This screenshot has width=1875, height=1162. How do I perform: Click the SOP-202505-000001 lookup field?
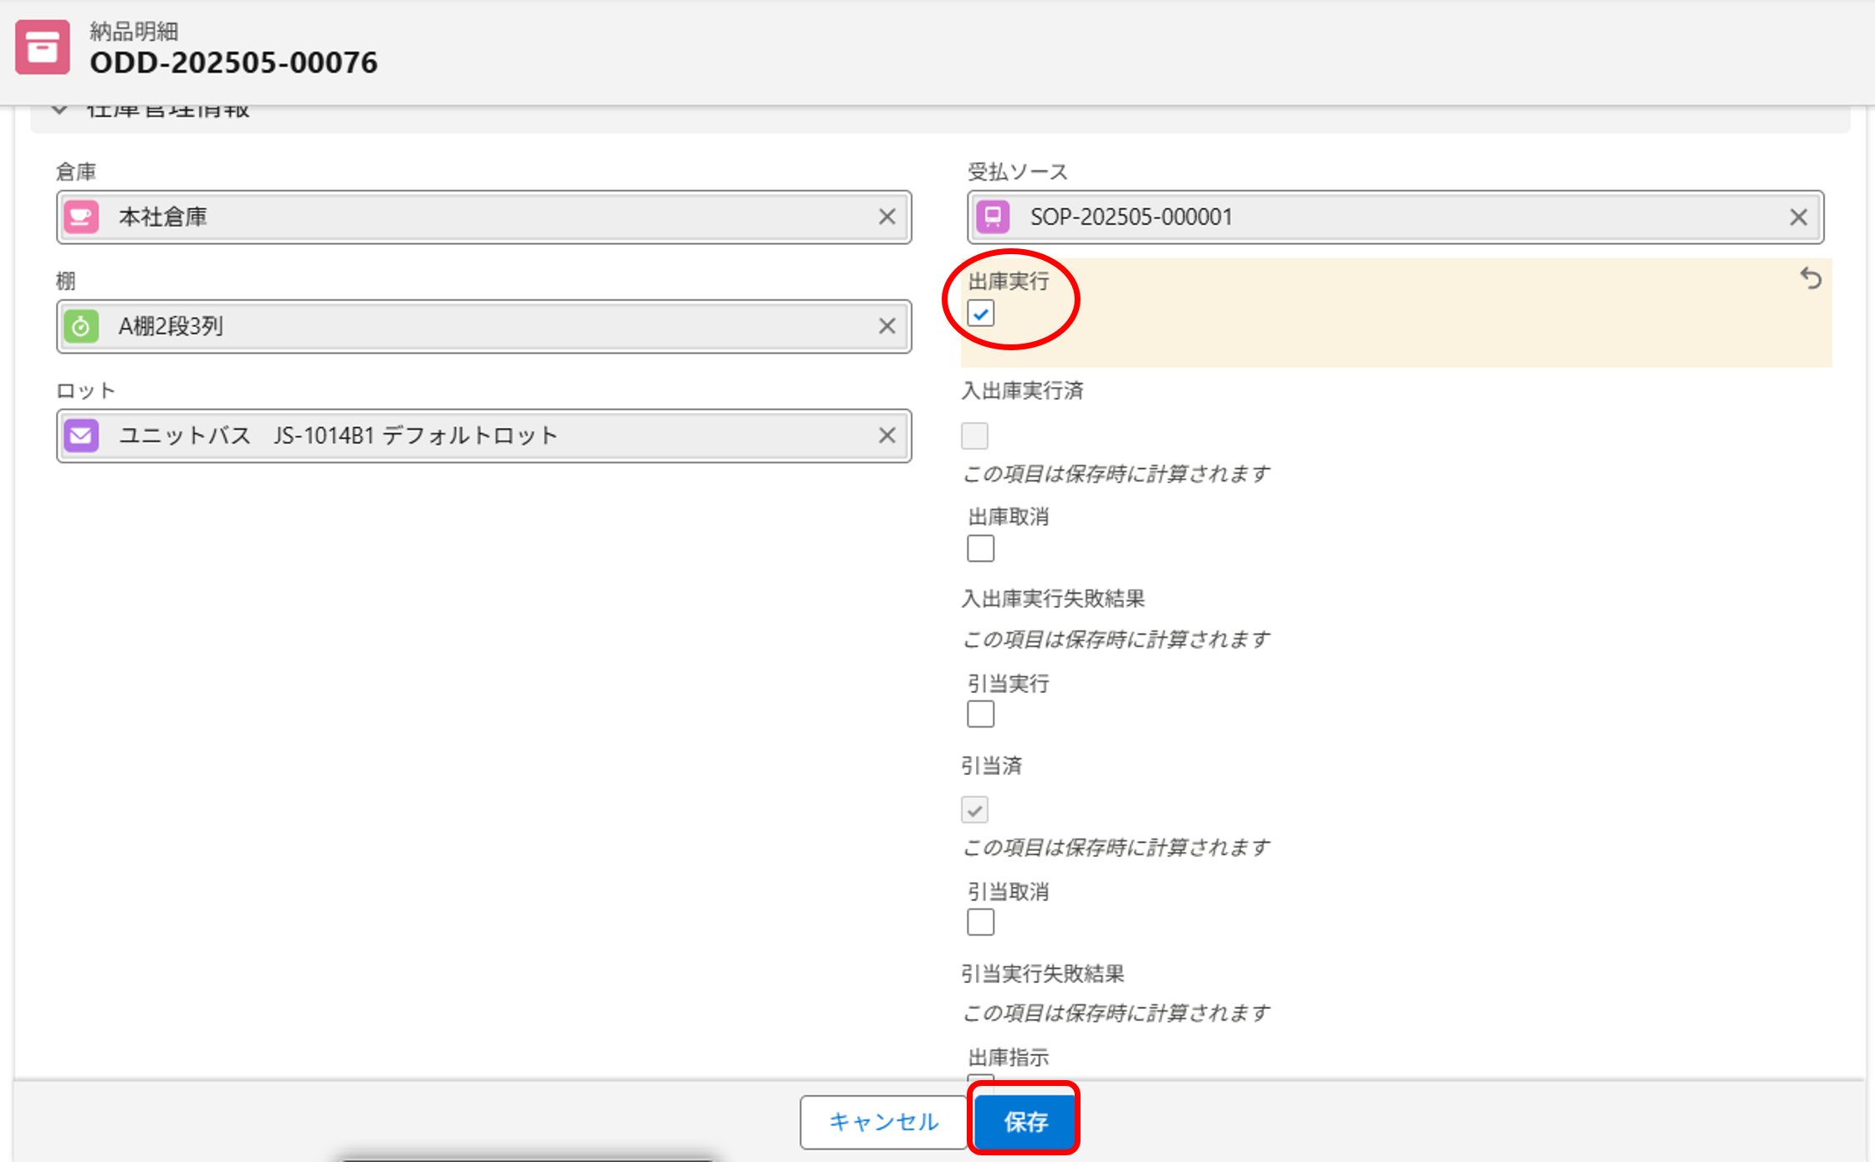click(x=1396, y=217)
